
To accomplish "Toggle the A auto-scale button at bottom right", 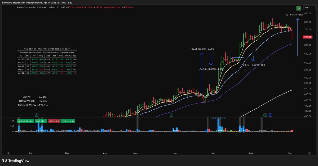I will click(309, 153).
